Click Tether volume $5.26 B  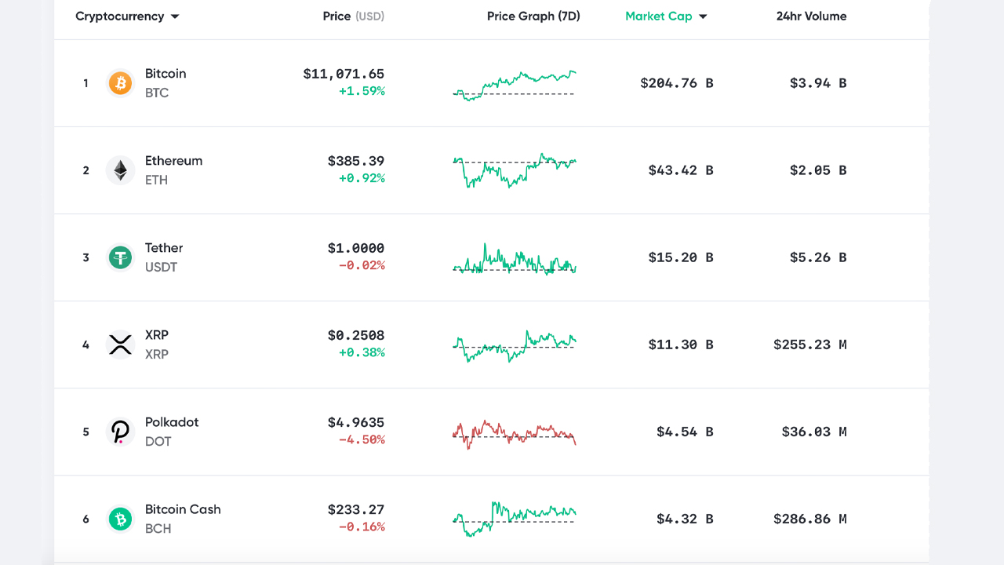[x=818, y=257]
